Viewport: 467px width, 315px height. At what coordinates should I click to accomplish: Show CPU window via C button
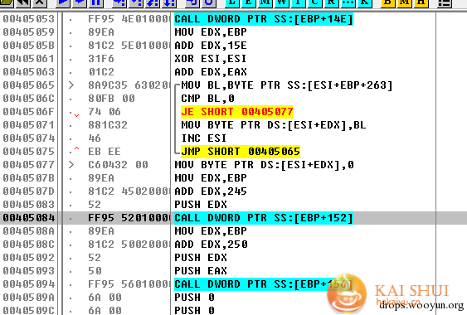click(x=314, y=3)
